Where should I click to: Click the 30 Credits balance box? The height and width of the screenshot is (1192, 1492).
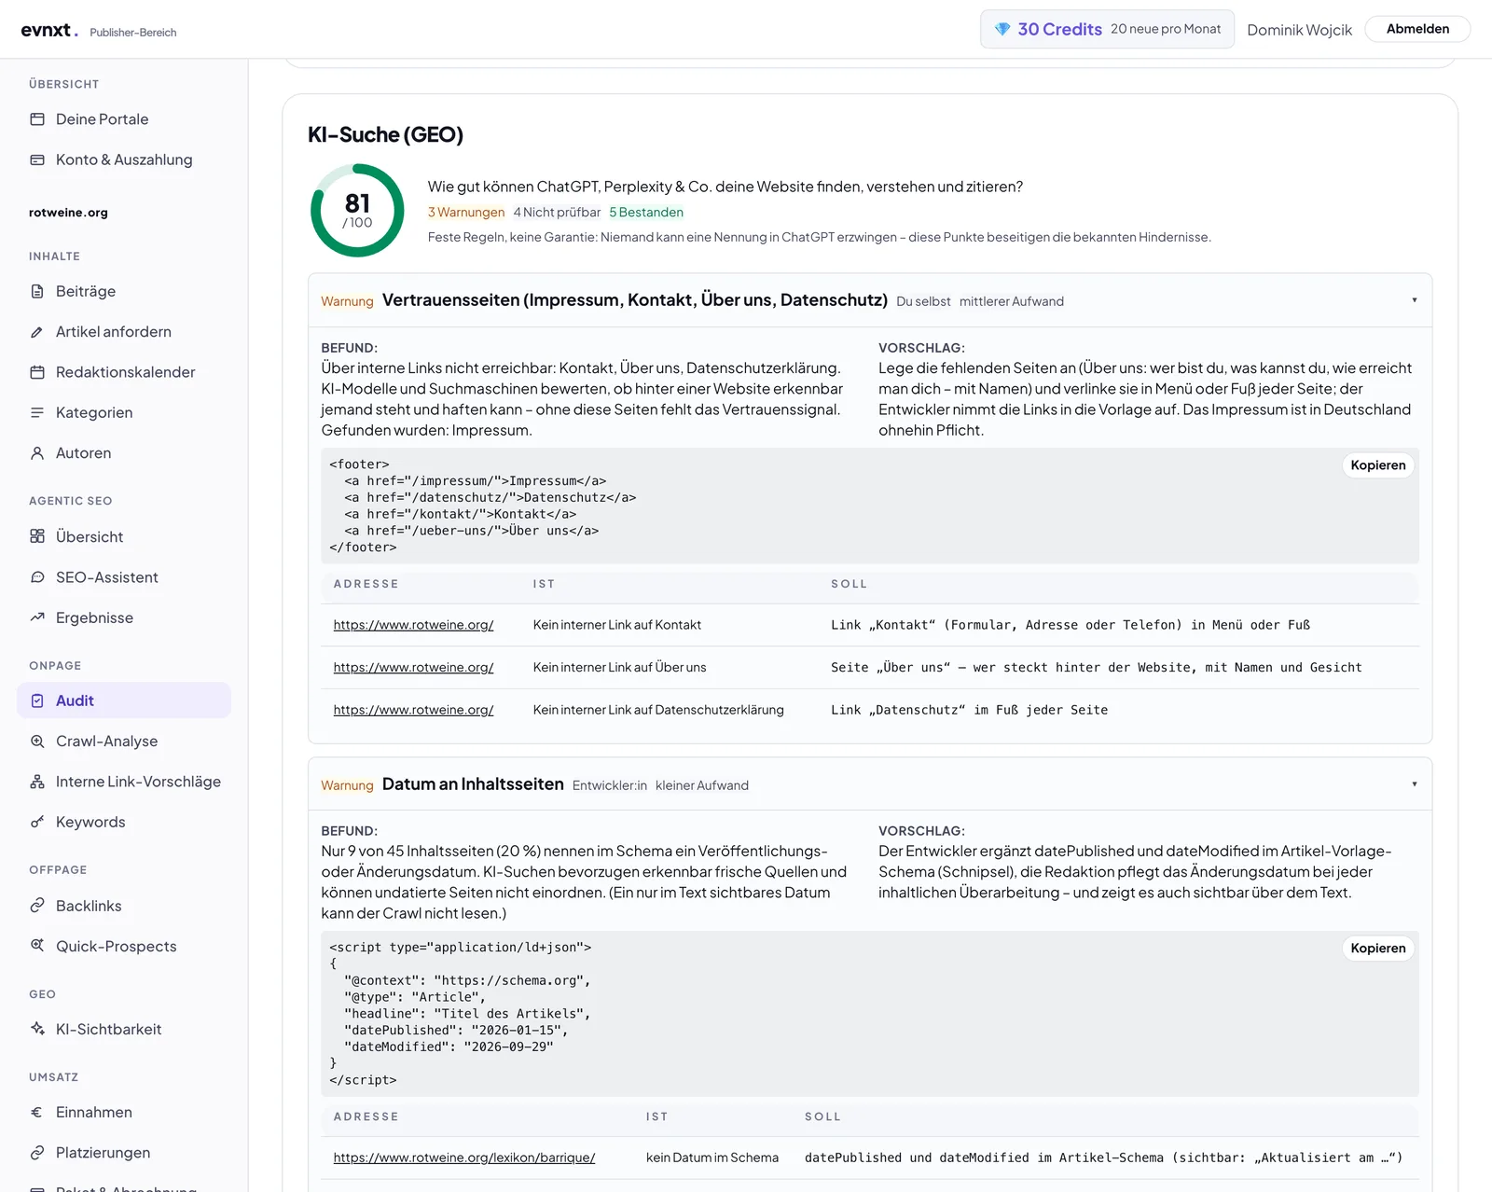(1107, 29)
